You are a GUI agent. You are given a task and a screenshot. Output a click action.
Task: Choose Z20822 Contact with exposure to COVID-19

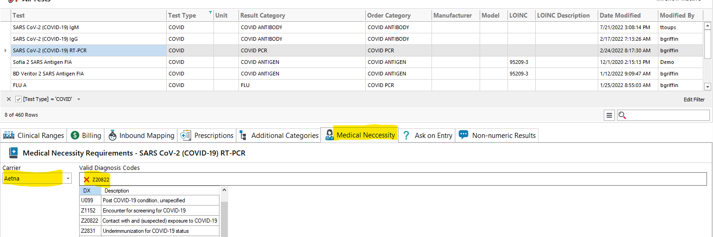[150, 221]
